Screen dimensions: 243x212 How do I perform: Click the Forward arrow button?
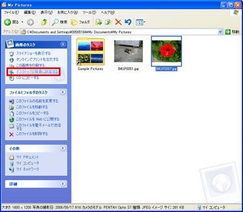(x=30, y=22)
